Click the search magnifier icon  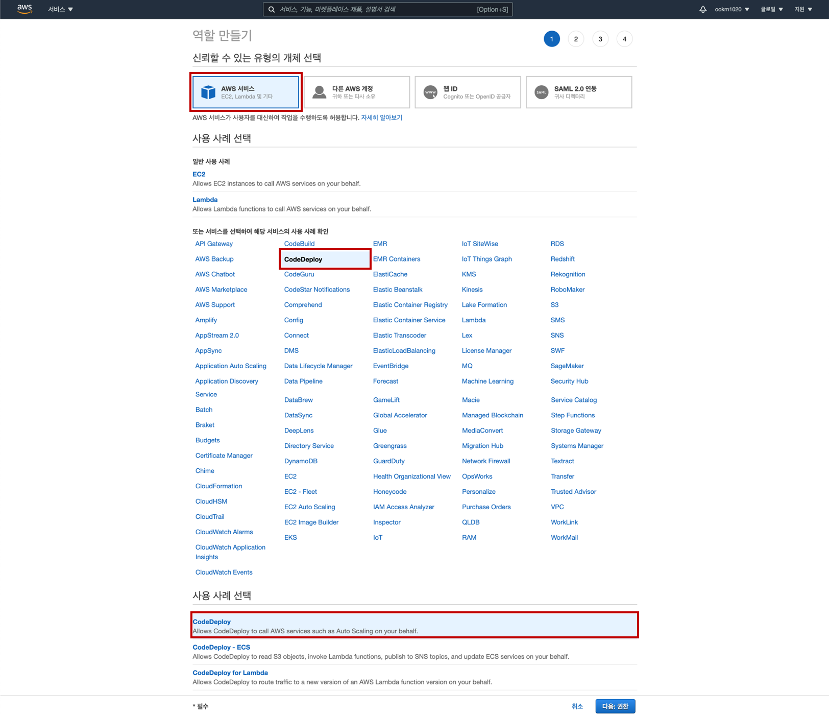272,9
